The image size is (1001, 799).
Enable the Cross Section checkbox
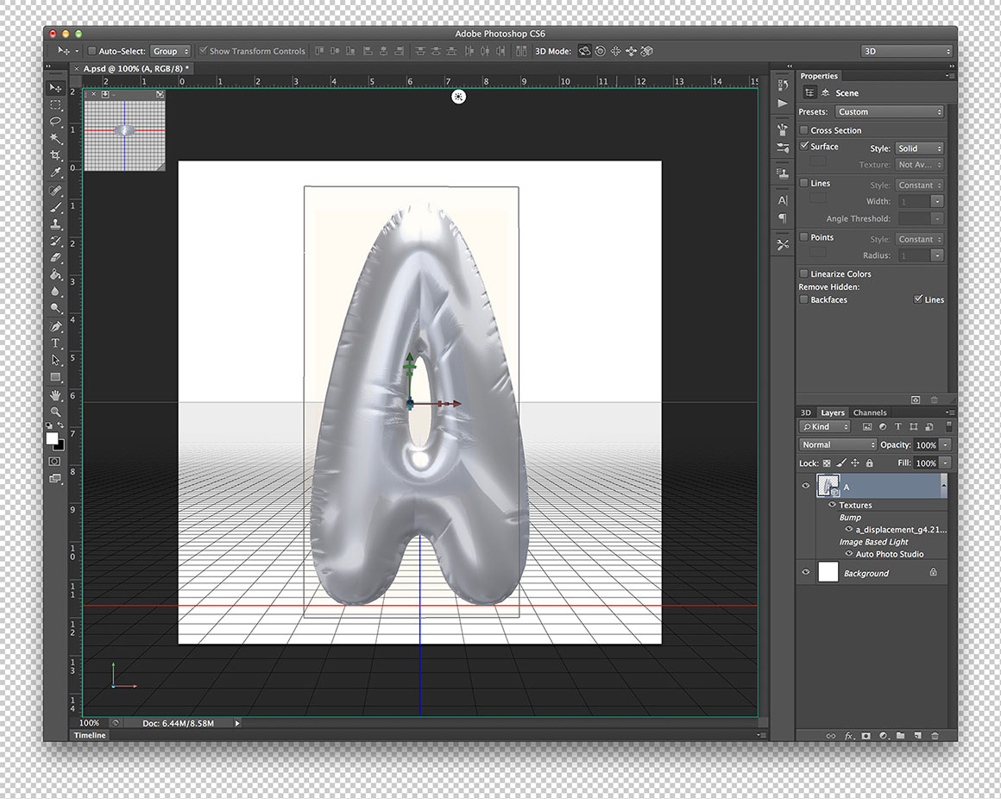point(804,130)
